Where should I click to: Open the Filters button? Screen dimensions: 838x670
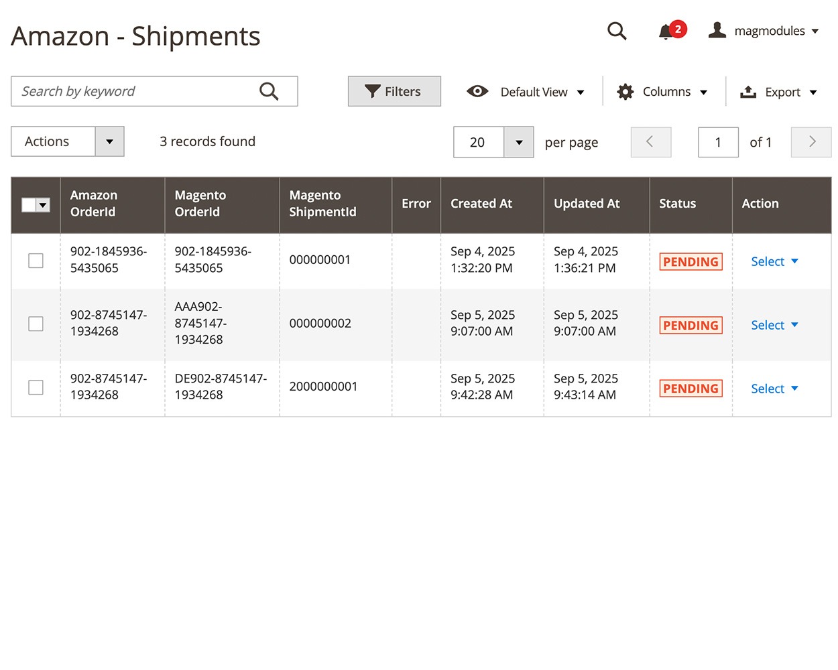(394, 92)
